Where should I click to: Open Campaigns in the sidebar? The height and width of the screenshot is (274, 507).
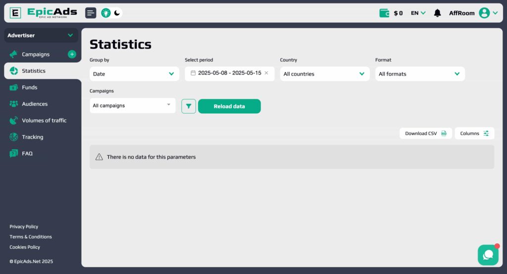point(36,54)
